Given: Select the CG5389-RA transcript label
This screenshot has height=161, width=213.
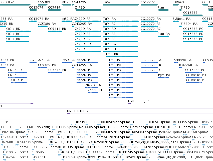Looking at the screenshot, I should pos(47,24).
